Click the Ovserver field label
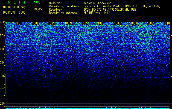 (56, 3)
